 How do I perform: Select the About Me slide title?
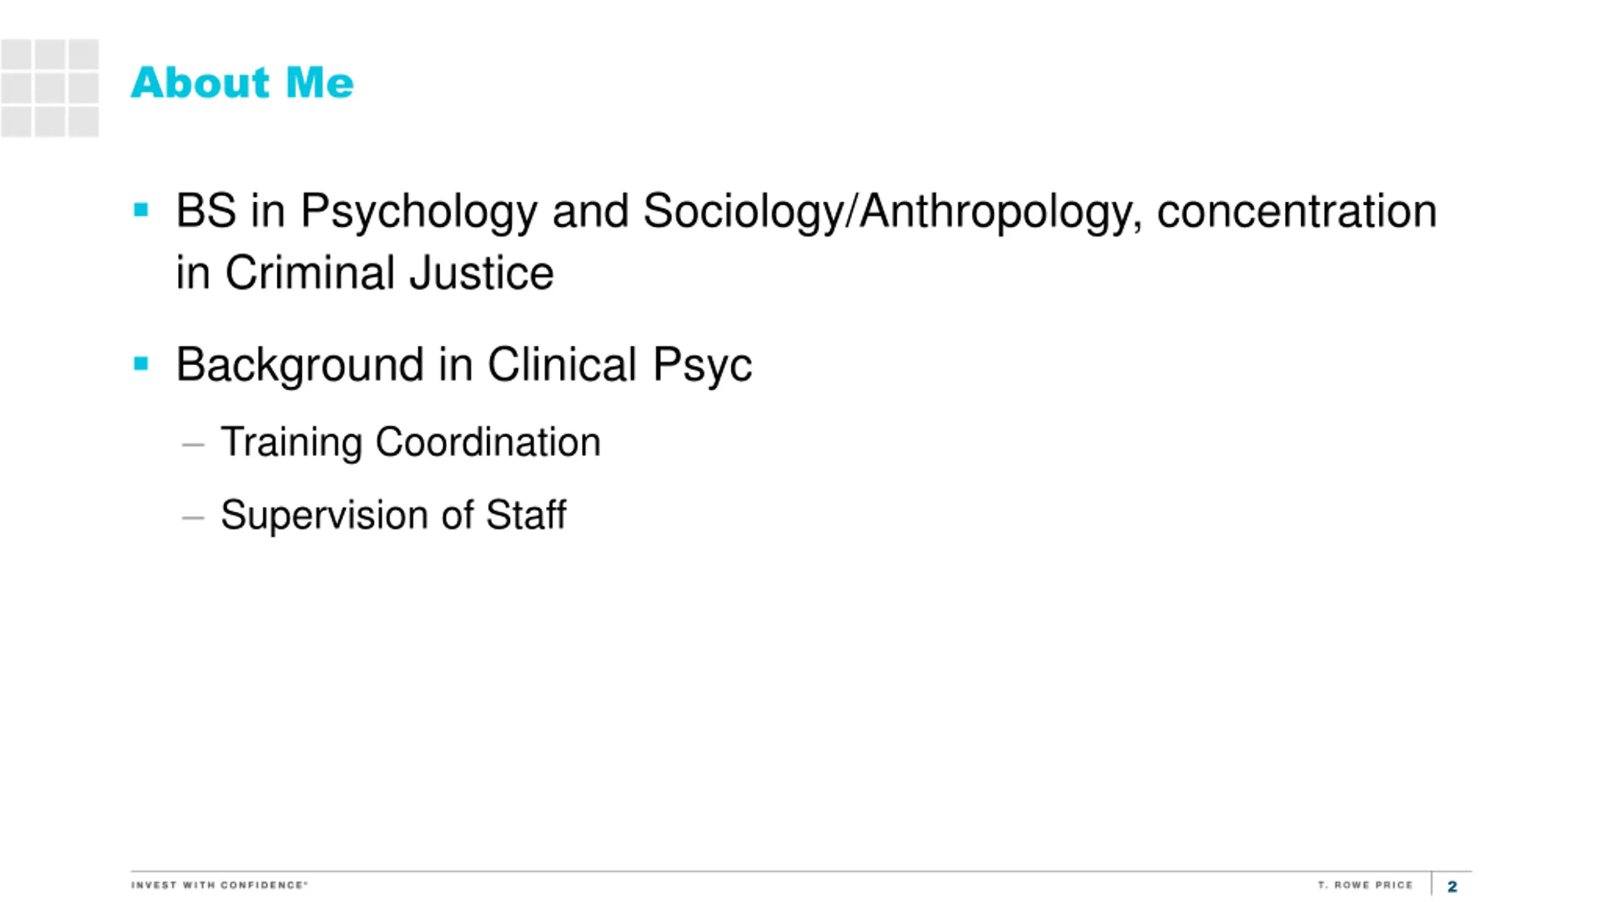point(242,83)
